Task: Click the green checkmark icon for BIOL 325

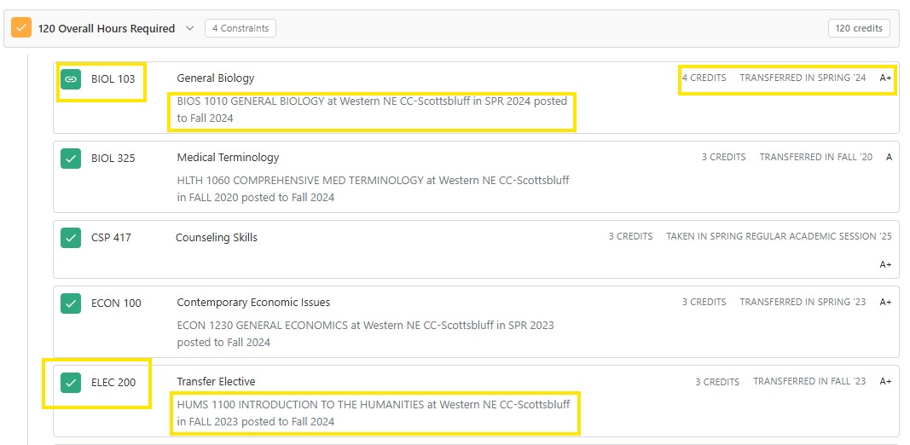Action: tap(71, 158)
